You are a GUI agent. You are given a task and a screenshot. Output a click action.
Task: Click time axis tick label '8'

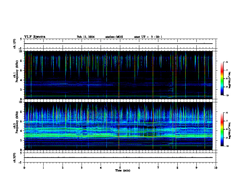(177, 168)
